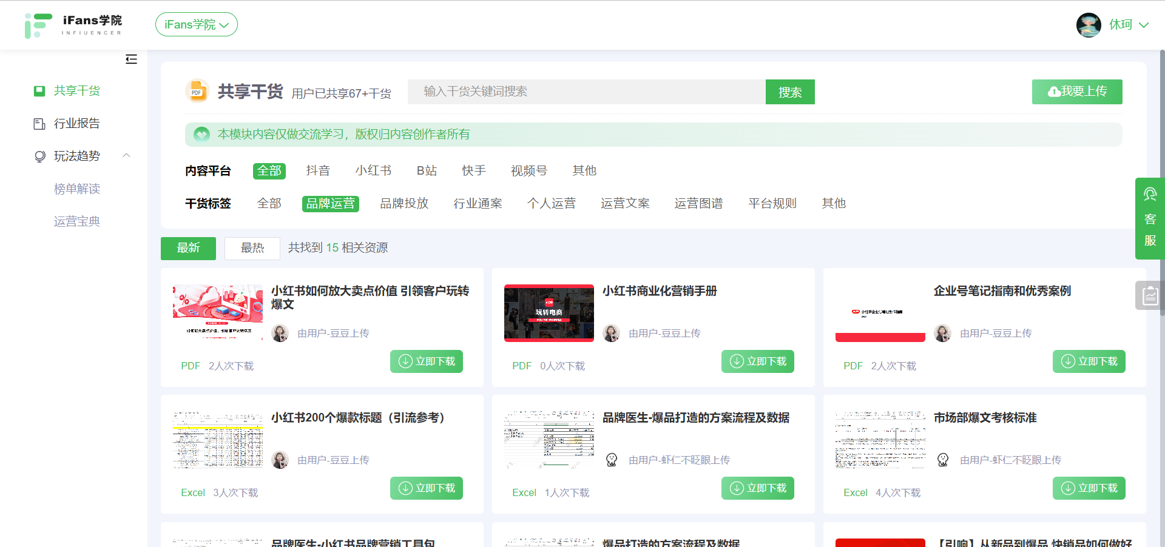Filter content platform by 抖音

(318, 171)
